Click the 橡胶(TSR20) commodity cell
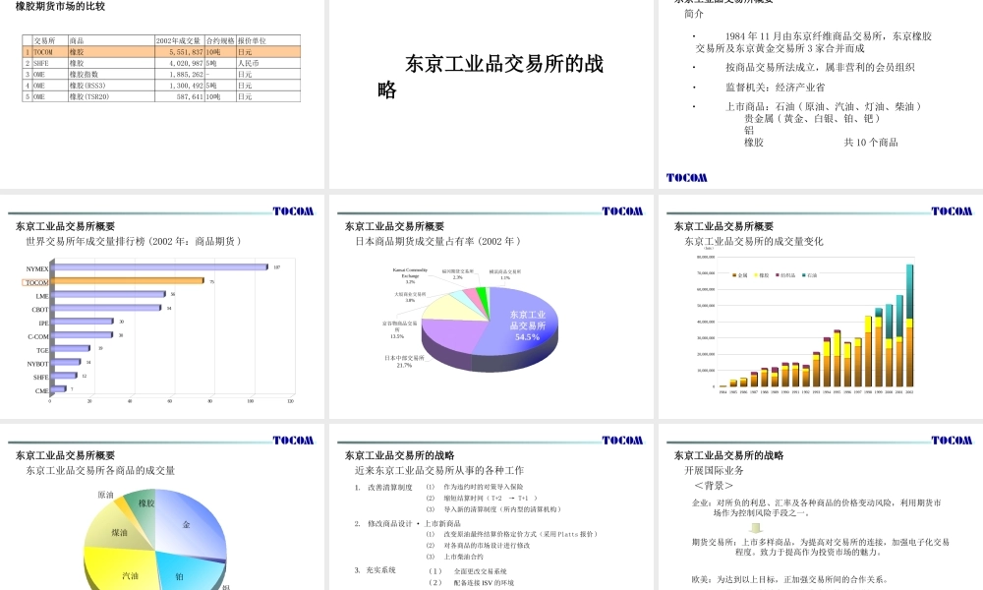 (111, 96)
